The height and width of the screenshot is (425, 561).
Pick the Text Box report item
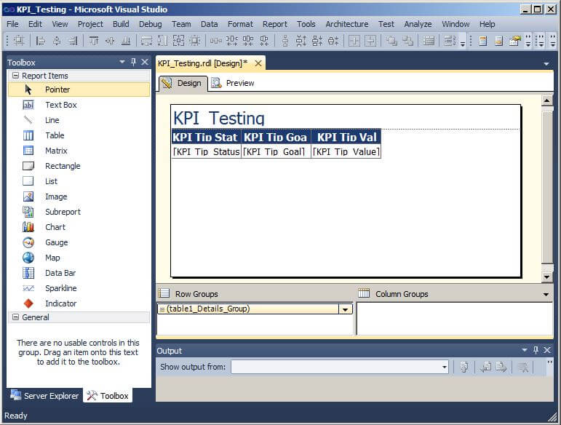pos(79,105)
